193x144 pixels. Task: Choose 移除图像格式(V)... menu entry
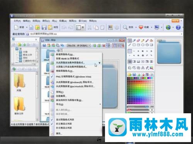76,71
